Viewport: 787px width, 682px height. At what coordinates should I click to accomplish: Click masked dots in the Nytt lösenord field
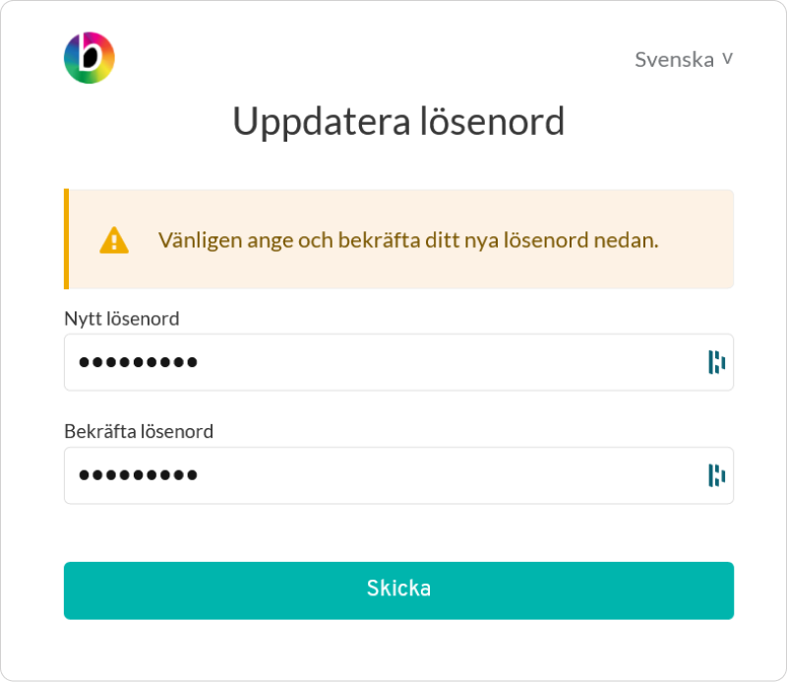[x=138, y=362]
